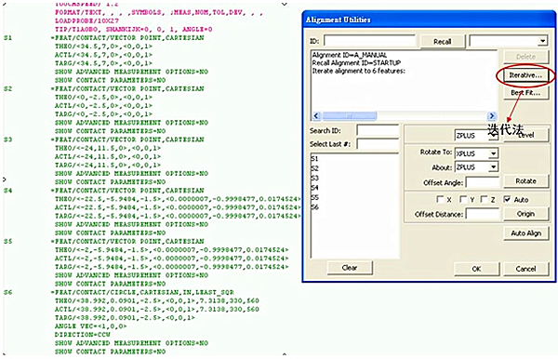Click the Recall button
Screen dimensions: 558x359
click(x=443, y=42)
